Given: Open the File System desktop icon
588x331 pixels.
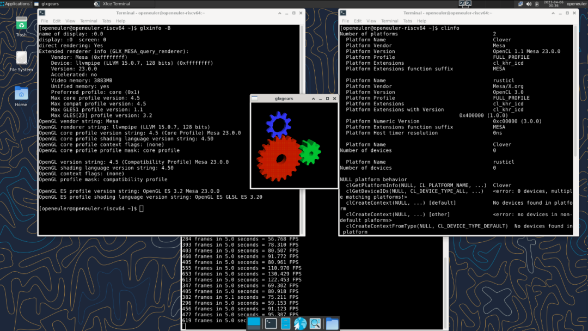Looking at the screenshot, I should tap(21, 59).
